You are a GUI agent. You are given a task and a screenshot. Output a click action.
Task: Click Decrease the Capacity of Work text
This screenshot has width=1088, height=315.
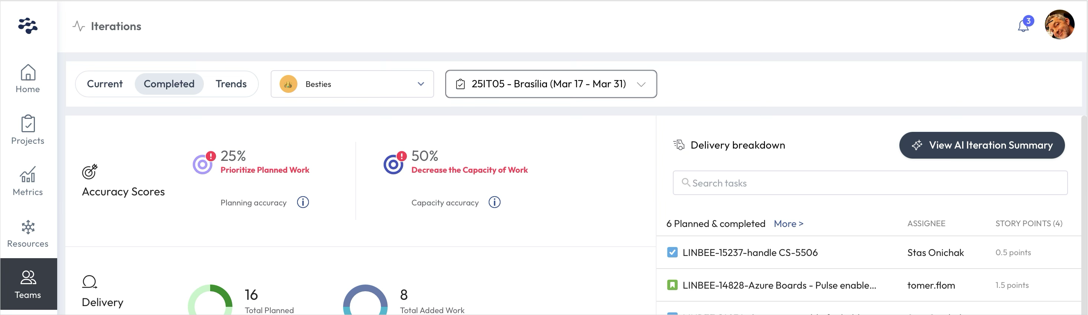click(470, 170)
